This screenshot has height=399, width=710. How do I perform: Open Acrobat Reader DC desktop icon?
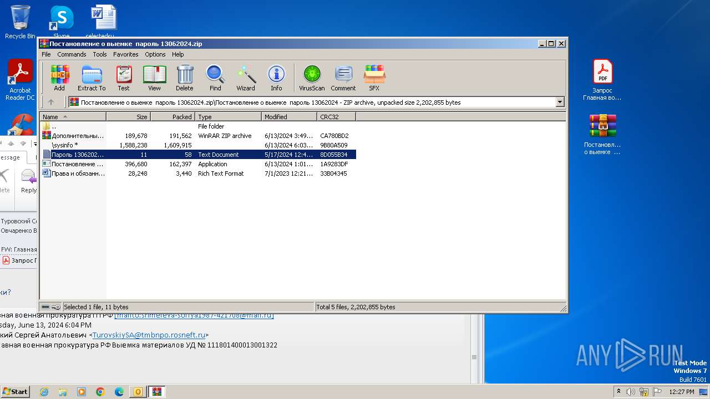[20, 80]
